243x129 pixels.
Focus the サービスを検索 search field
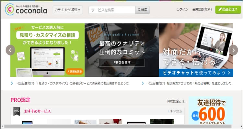112,10
